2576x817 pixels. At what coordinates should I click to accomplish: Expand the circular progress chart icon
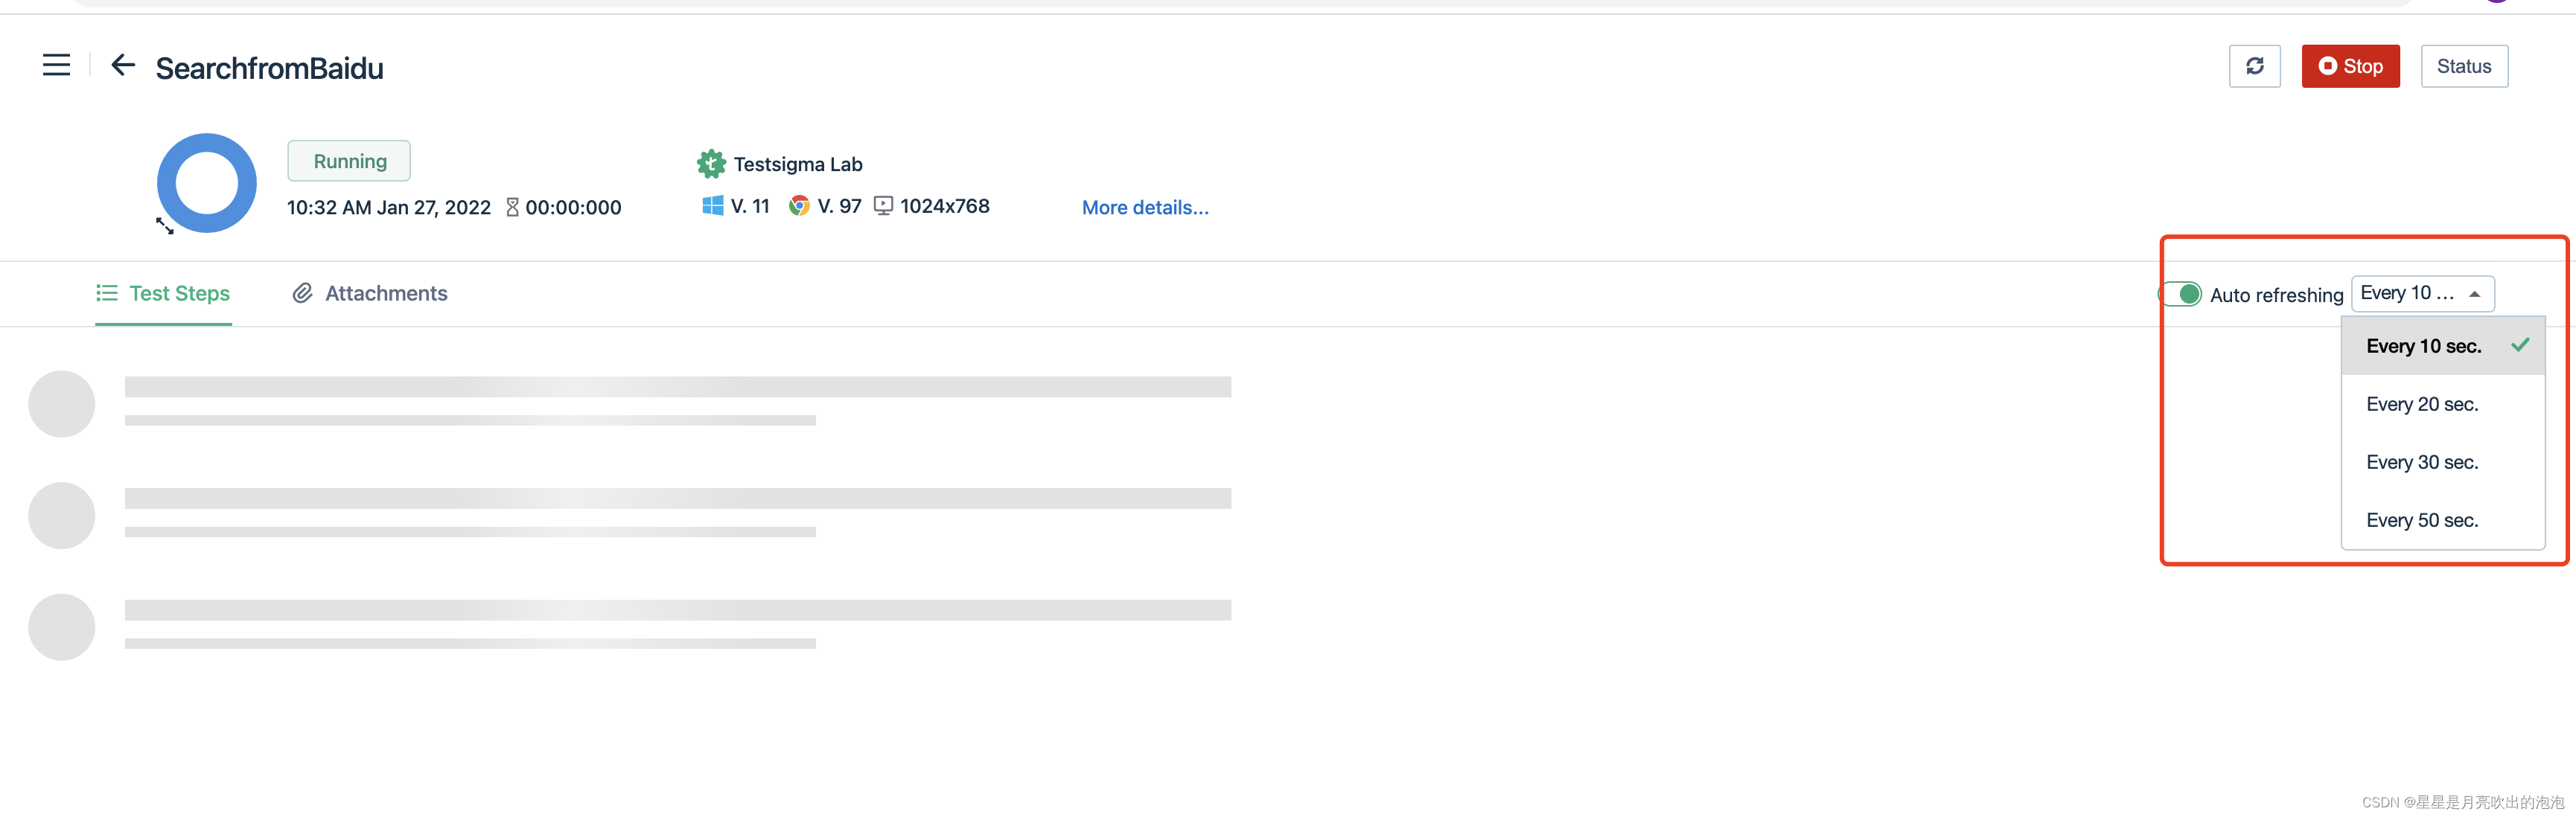point(165,226)
